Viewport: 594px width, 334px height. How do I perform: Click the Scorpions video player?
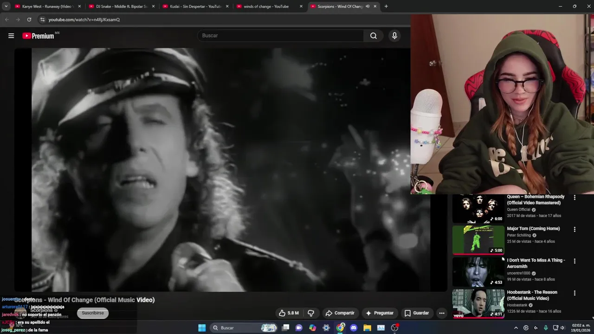[231, 170]
